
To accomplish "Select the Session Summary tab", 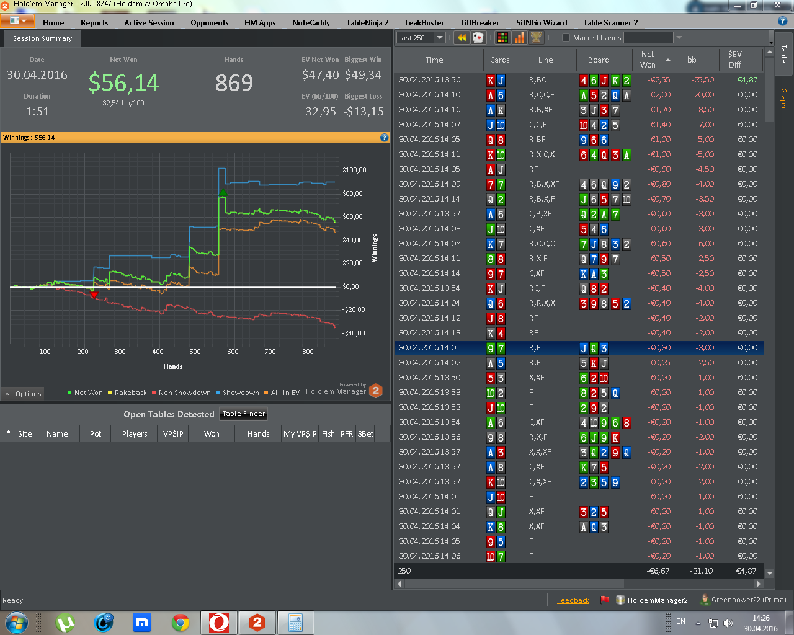I will [42, 38].
